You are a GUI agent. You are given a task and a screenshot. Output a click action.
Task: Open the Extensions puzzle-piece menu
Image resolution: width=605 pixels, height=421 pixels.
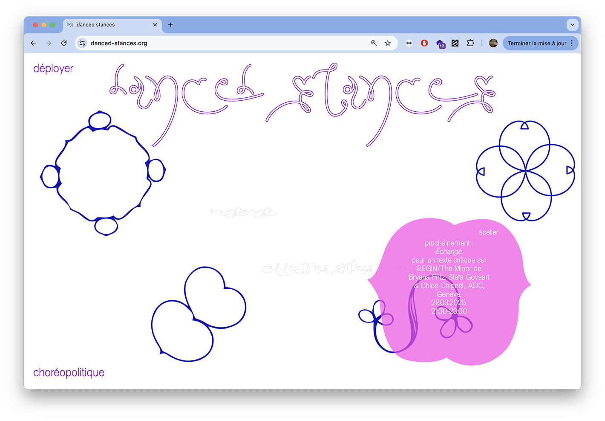pos(470,43)
